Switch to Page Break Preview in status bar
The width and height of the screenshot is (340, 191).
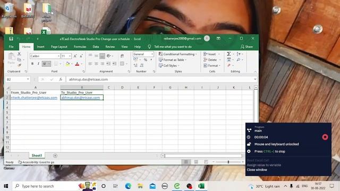[x=206, y=162]
